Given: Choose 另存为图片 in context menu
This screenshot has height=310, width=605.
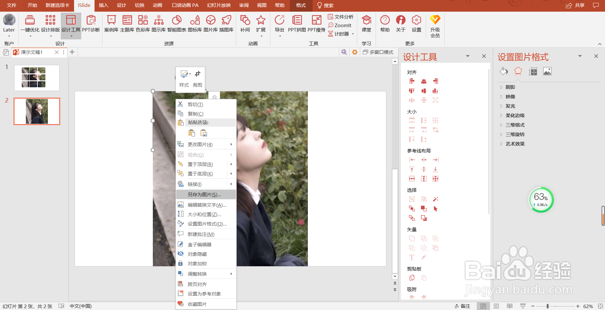Looking at the screenshot, I should coord(206,195).
